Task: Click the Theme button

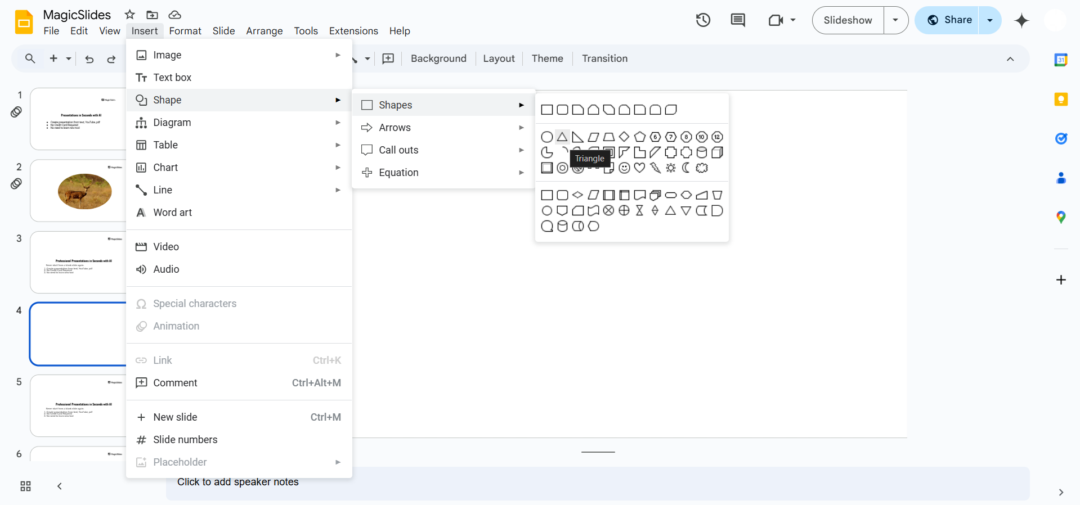Action: (547, 58)
